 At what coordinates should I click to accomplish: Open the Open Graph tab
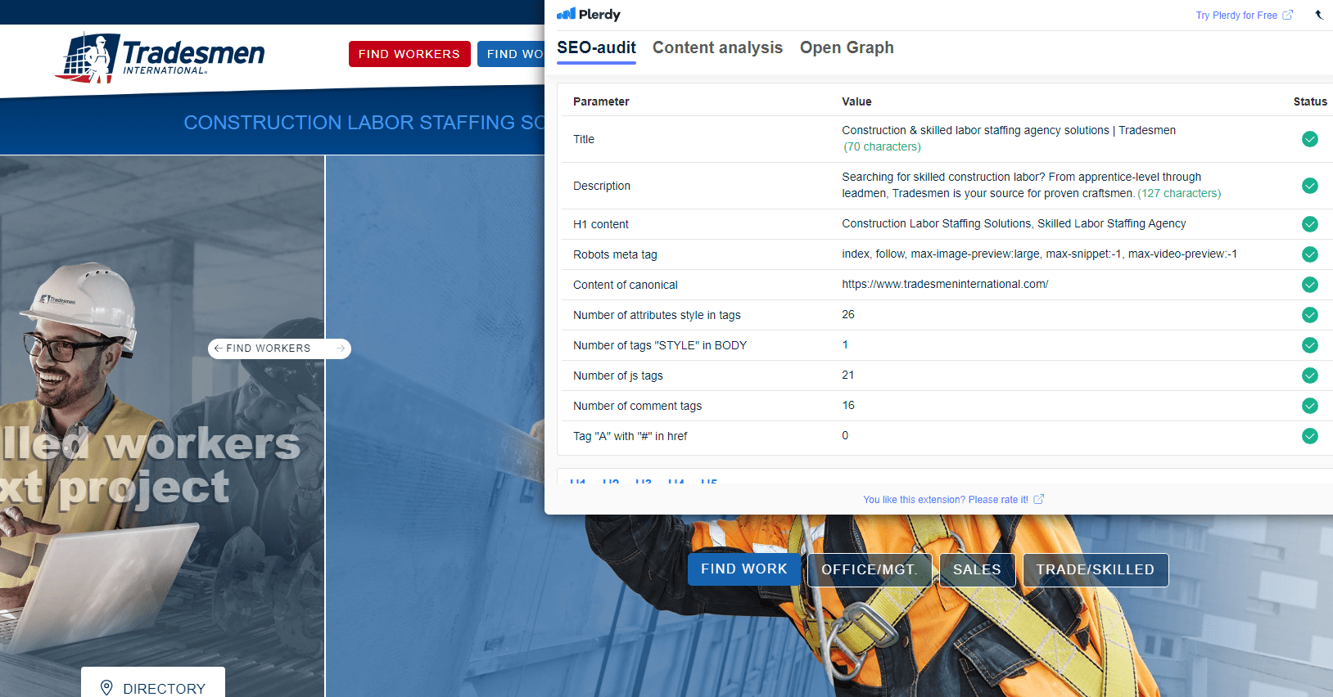coord(847,47)
